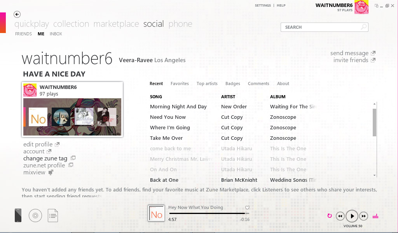Select the About tab
This screenshot has width=398, height=233.
283,83
